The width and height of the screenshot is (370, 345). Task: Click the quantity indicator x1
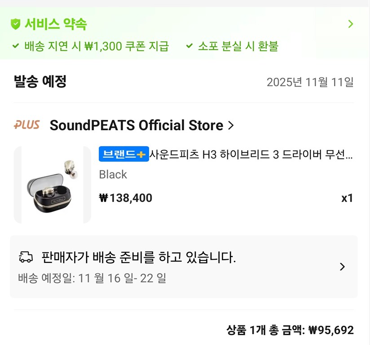tap(348, 198)
